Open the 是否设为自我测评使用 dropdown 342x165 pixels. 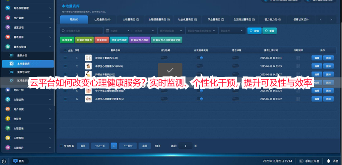point(202,31)
